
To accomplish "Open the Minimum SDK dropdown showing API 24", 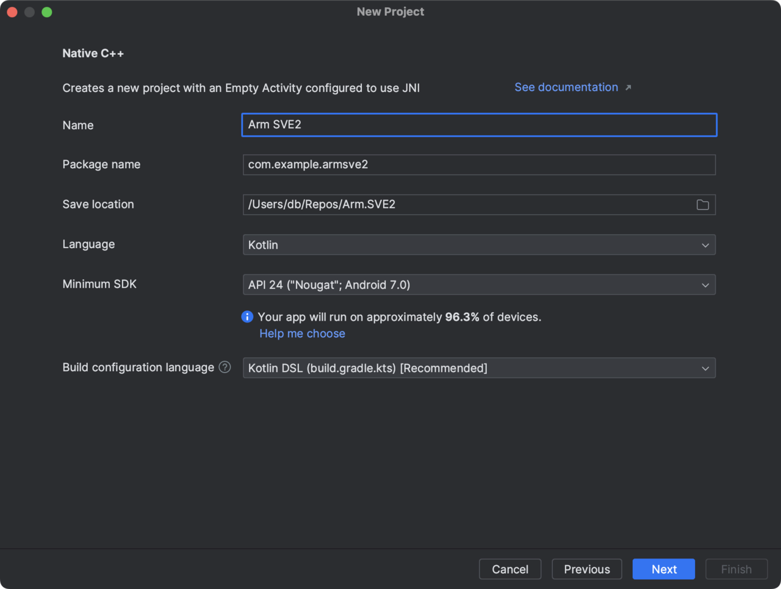I will pos(478,285).
